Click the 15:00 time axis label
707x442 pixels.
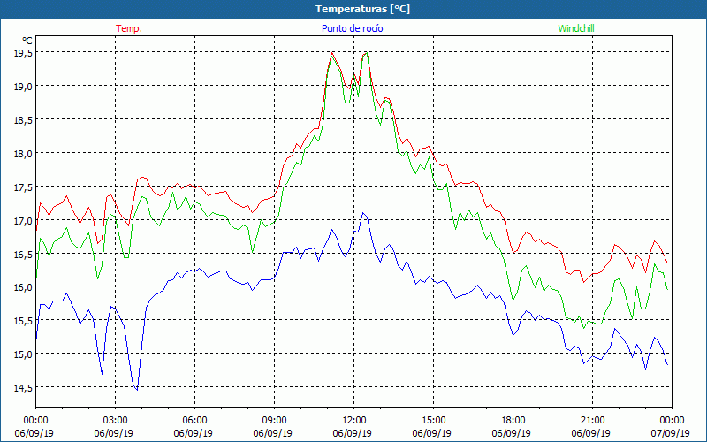click(x=433, y=421)
